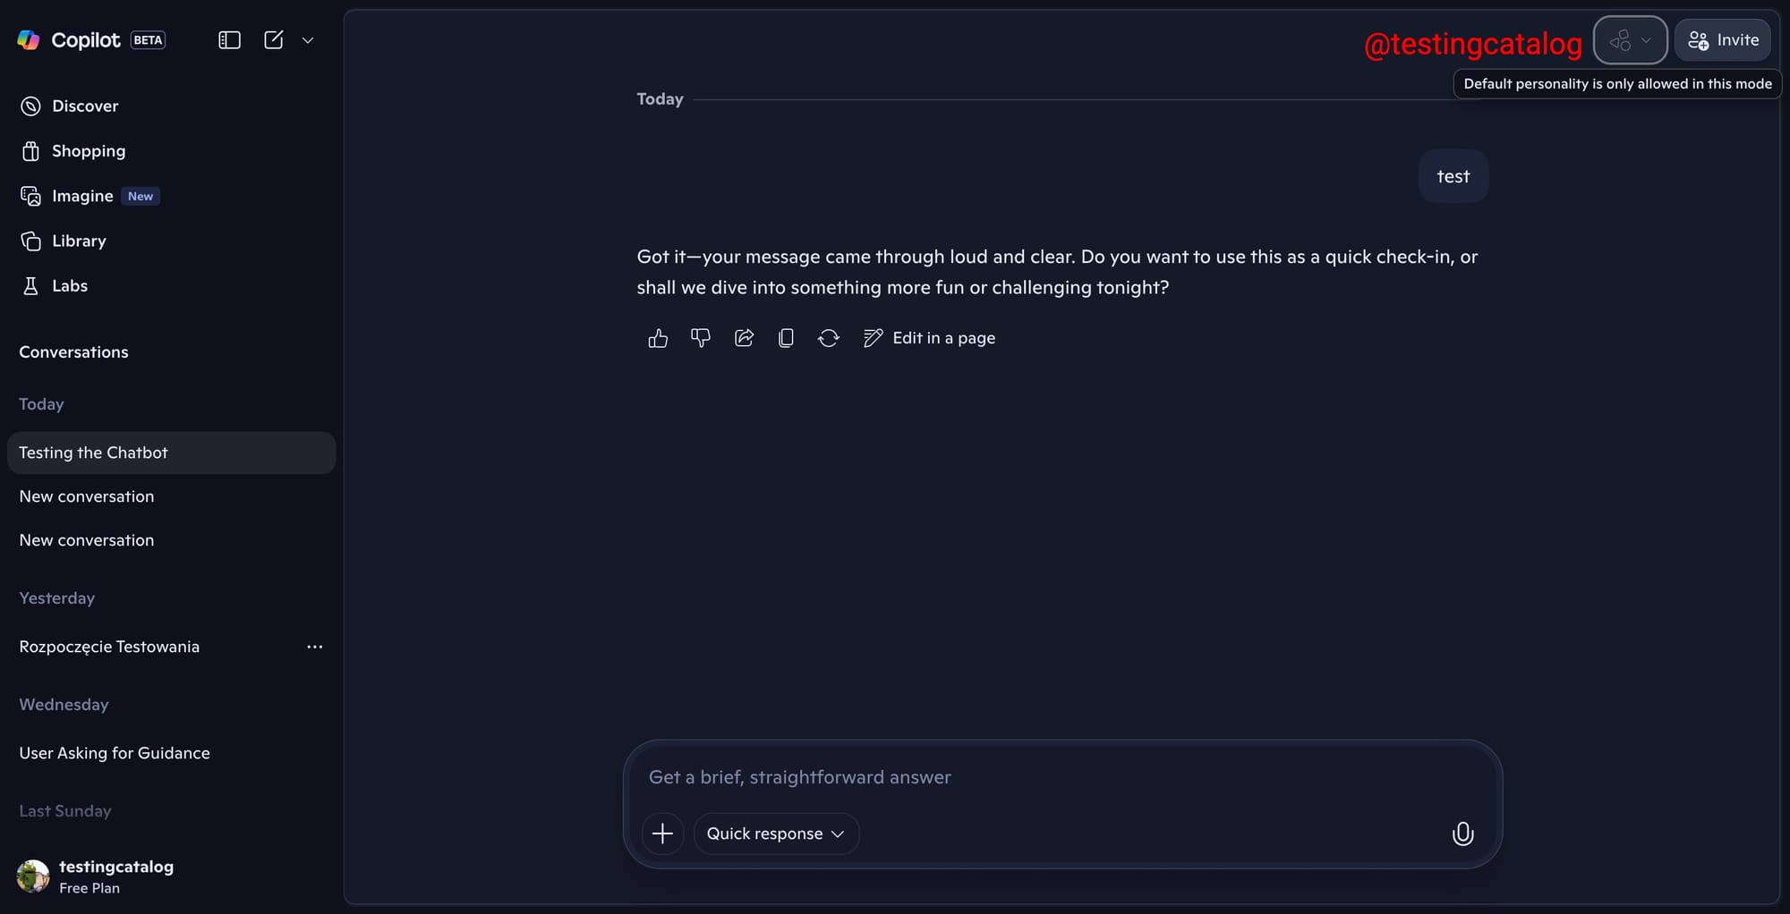
Task: Start voice input with microphone icon
Action: coord(1462,834)
